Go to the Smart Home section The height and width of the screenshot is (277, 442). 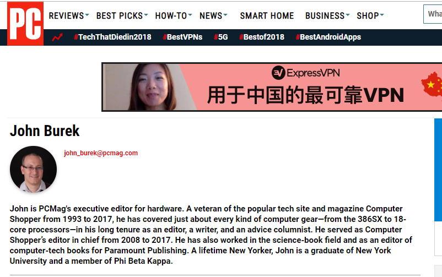click(267, 15)
